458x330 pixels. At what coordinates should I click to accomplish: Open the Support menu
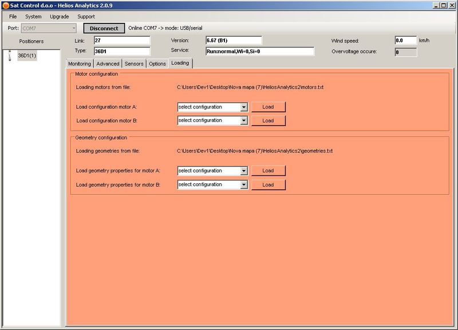[x=86, y=17]
